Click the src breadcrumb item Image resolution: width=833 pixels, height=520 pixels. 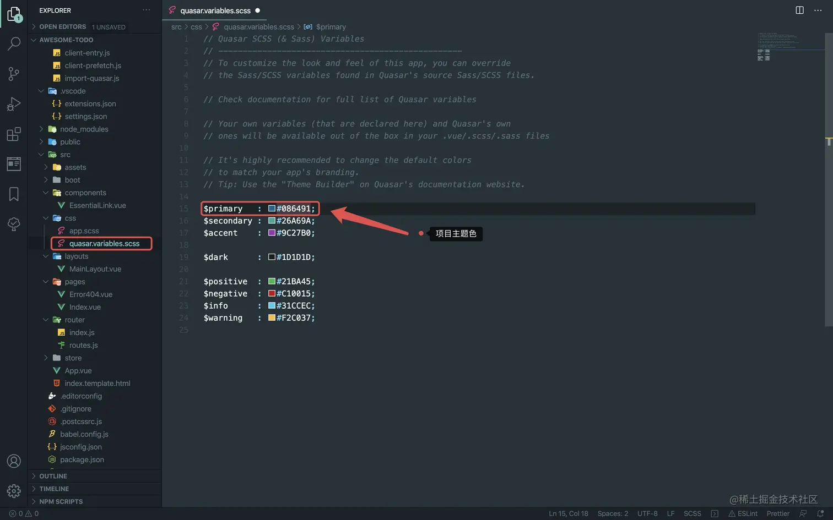tap(176, 26)
